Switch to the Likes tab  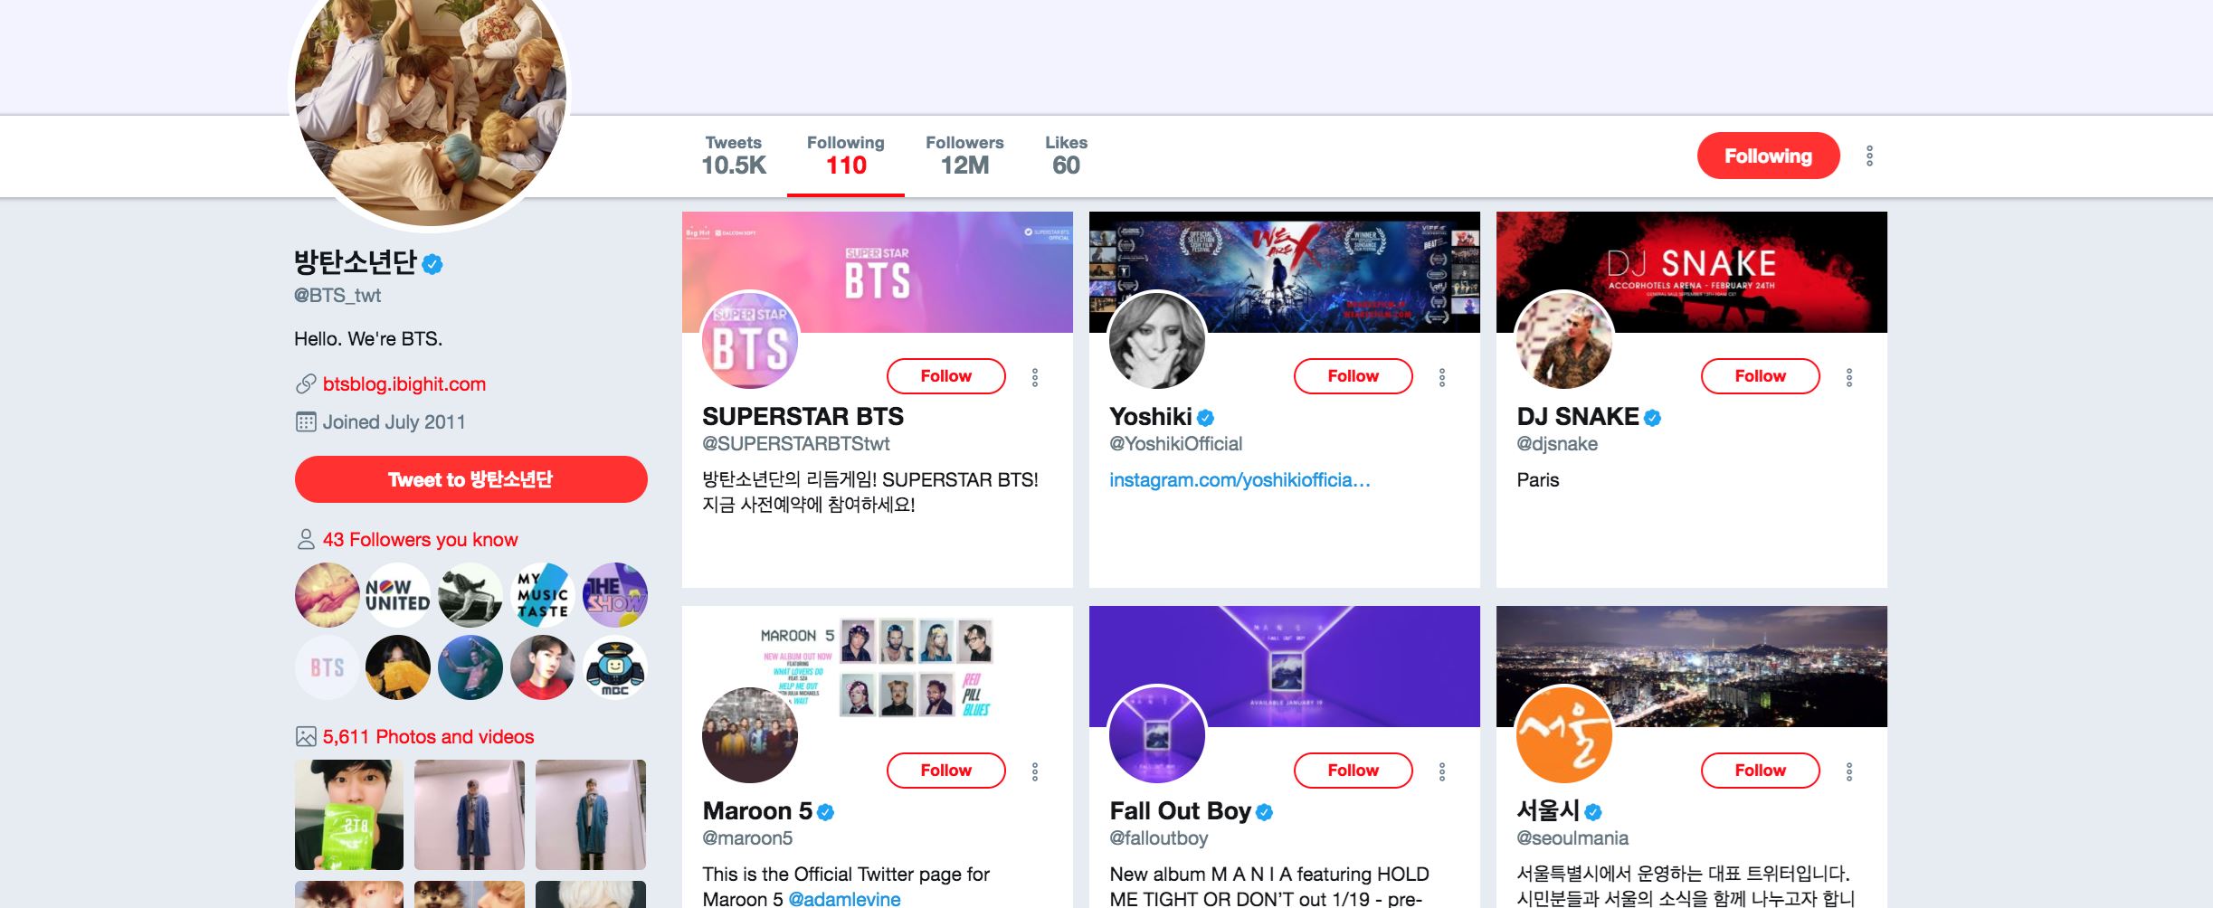click(x=1066, y=156)
